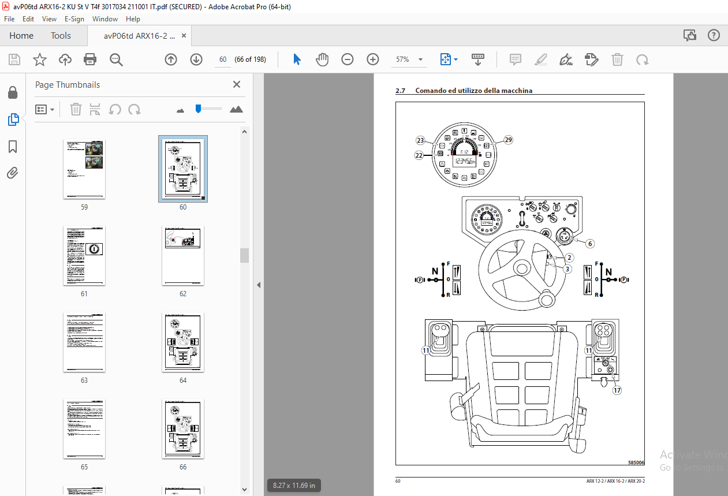Click the heading "Comando ed utilizzo della macchina"

tap(473, 91)
